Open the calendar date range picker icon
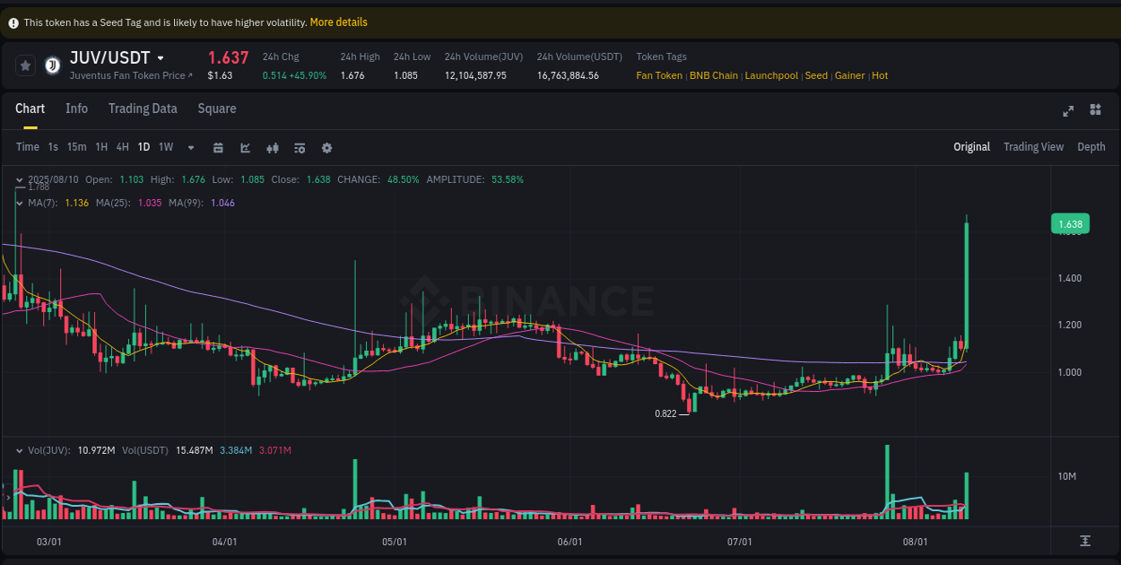1121x565 pixels. click(x=218, y=147)
